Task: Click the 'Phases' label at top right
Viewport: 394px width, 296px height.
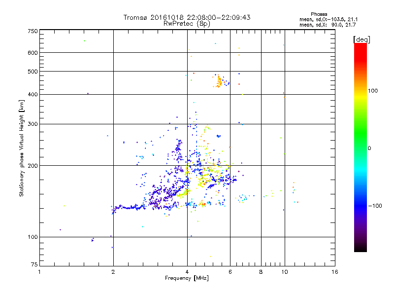Action: click(319, 14)
